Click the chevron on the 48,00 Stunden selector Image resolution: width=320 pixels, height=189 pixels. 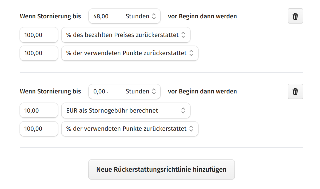[154, 16]
